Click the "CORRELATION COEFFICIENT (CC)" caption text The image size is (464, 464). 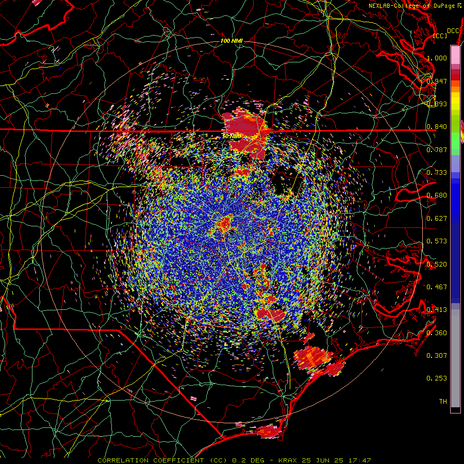click(162, 460)
